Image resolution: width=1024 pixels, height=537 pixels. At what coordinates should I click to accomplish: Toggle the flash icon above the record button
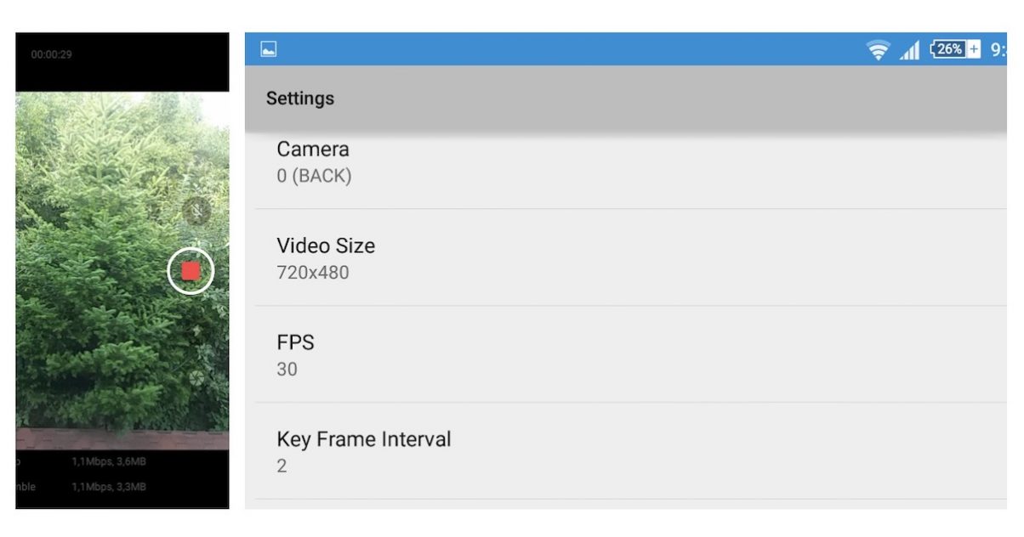pyautogui.click(x=196, y=211)
